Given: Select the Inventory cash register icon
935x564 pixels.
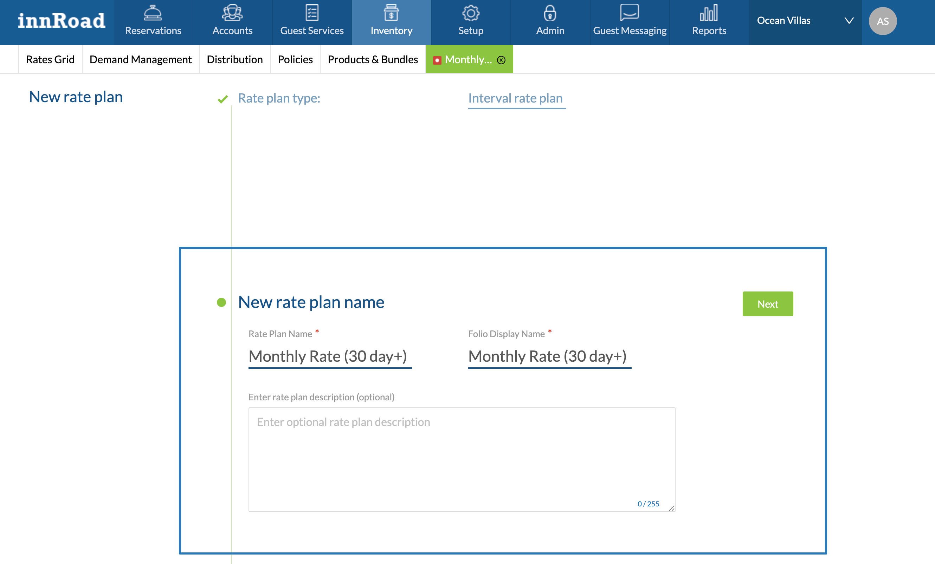Looking at the screenshot, I should click(391, 14).
